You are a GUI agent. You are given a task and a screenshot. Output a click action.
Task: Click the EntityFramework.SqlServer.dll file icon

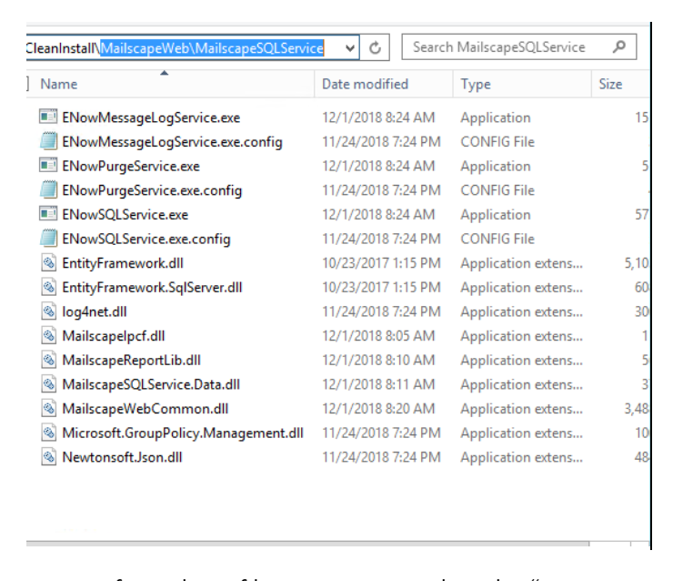coord(48,287)
